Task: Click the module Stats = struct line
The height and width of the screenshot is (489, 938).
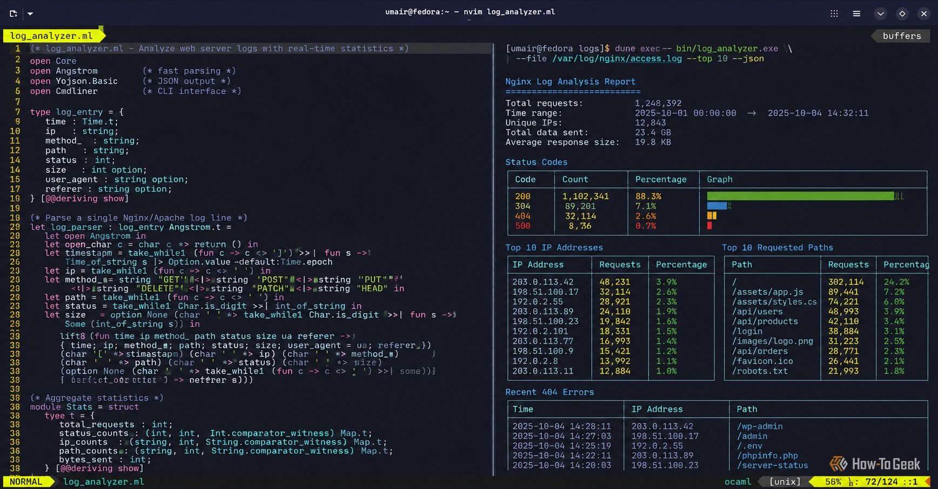Action: 84,406
